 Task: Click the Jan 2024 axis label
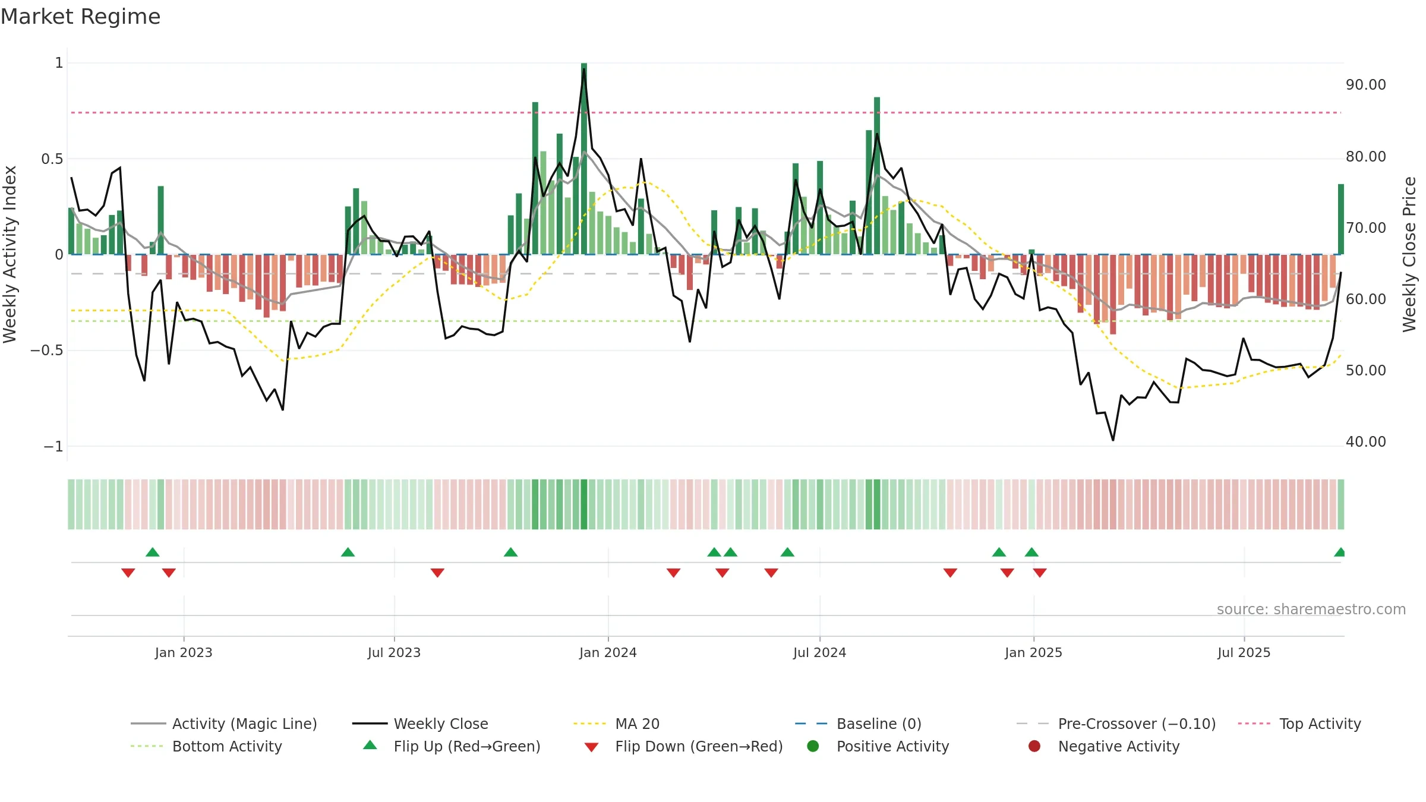(x=608, y=652)
